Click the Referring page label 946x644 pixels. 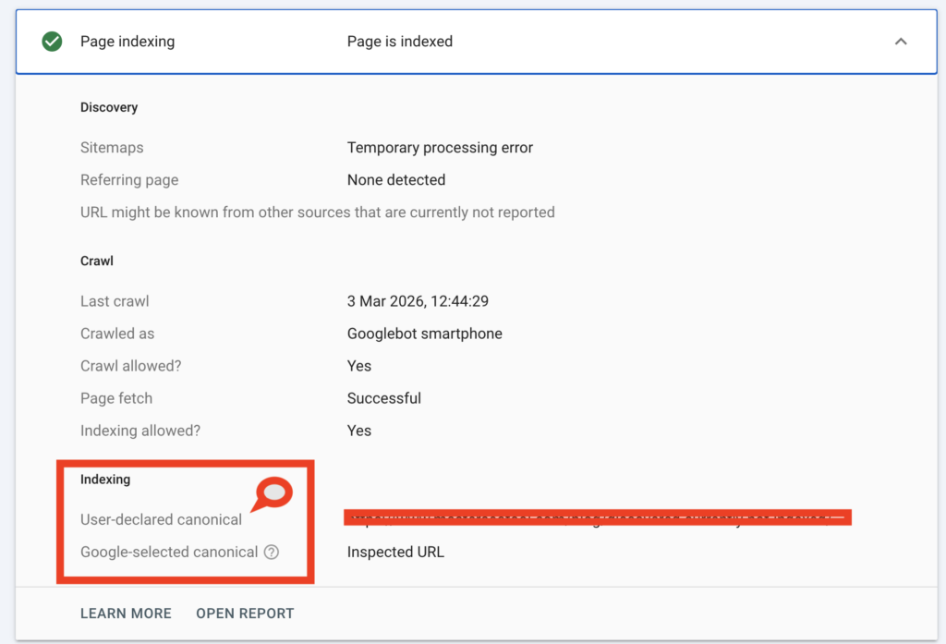[128, 179]
